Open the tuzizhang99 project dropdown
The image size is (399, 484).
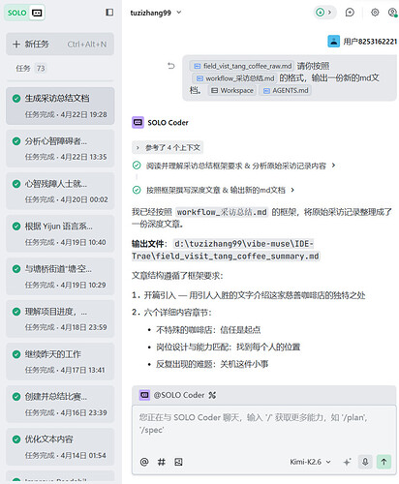coord(156,13)
